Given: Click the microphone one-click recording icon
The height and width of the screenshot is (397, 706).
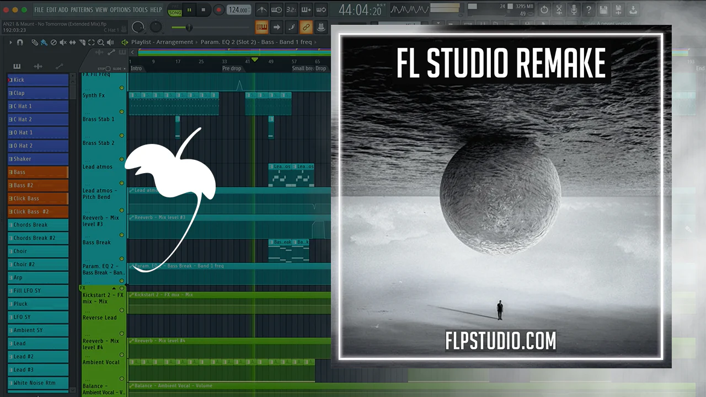Looking at the screenshot, I should tap(574, 10).
